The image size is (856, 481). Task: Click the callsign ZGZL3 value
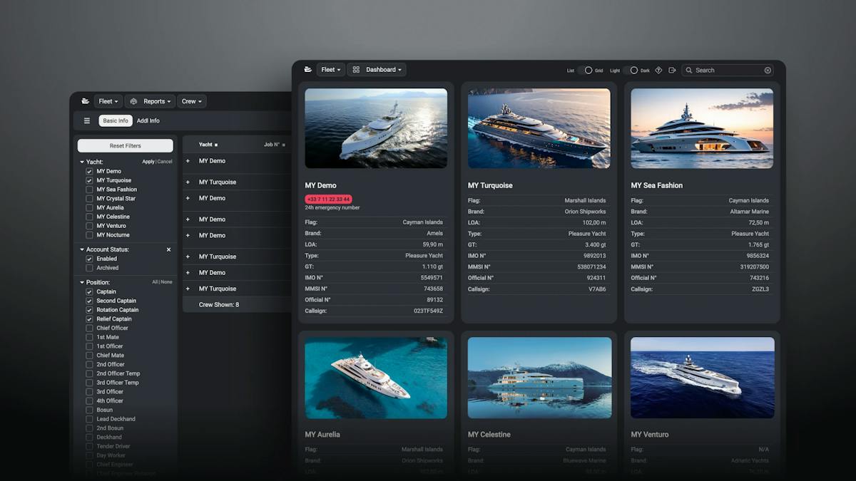(760, 289)
